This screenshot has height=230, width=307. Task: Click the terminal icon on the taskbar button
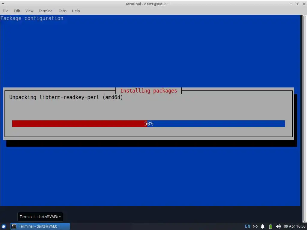coord(14,226)
